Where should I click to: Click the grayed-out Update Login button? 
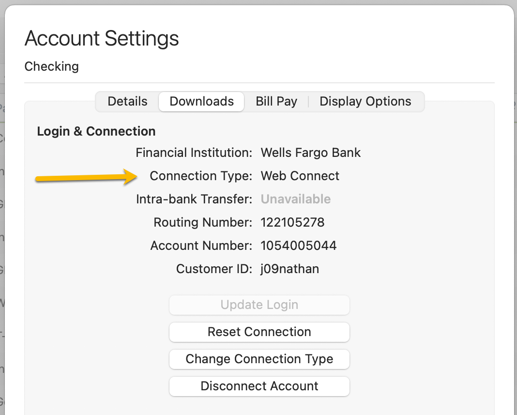pyautogui.click(x=259, y=305)
